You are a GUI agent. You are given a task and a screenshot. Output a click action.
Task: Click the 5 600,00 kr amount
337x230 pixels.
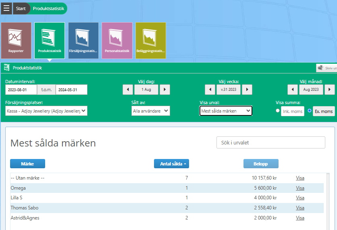(265, 188)
